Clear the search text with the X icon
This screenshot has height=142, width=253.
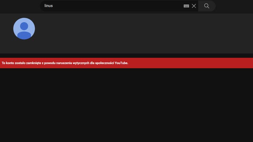tap(194, 6)
